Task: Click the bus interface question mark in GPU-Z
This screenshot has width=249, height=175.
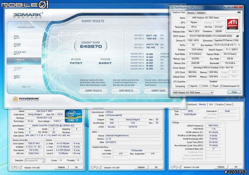Action: point(239,45)
